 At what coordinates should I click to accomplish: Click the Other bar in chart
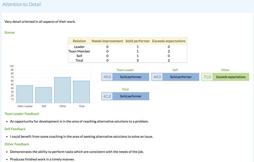62,90
